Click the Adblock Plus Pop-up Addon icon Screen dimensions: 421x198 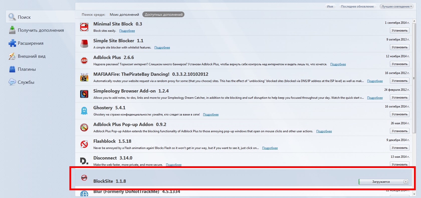[84, 127]
